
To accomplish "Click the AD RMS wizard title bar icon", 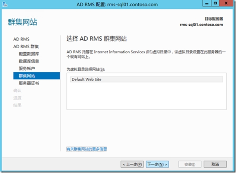I will [5, 4].
